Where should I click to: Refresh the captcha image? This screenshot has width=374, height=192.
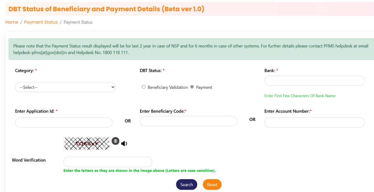pyautogui.click(x=115, y=141)
